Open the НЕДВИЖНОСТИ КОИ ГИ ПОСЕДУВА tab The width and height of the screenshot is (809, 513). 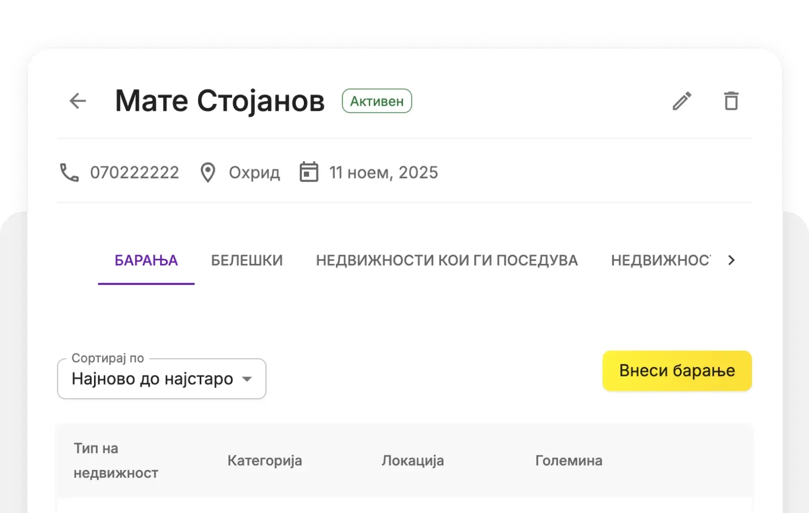[446, 260]
